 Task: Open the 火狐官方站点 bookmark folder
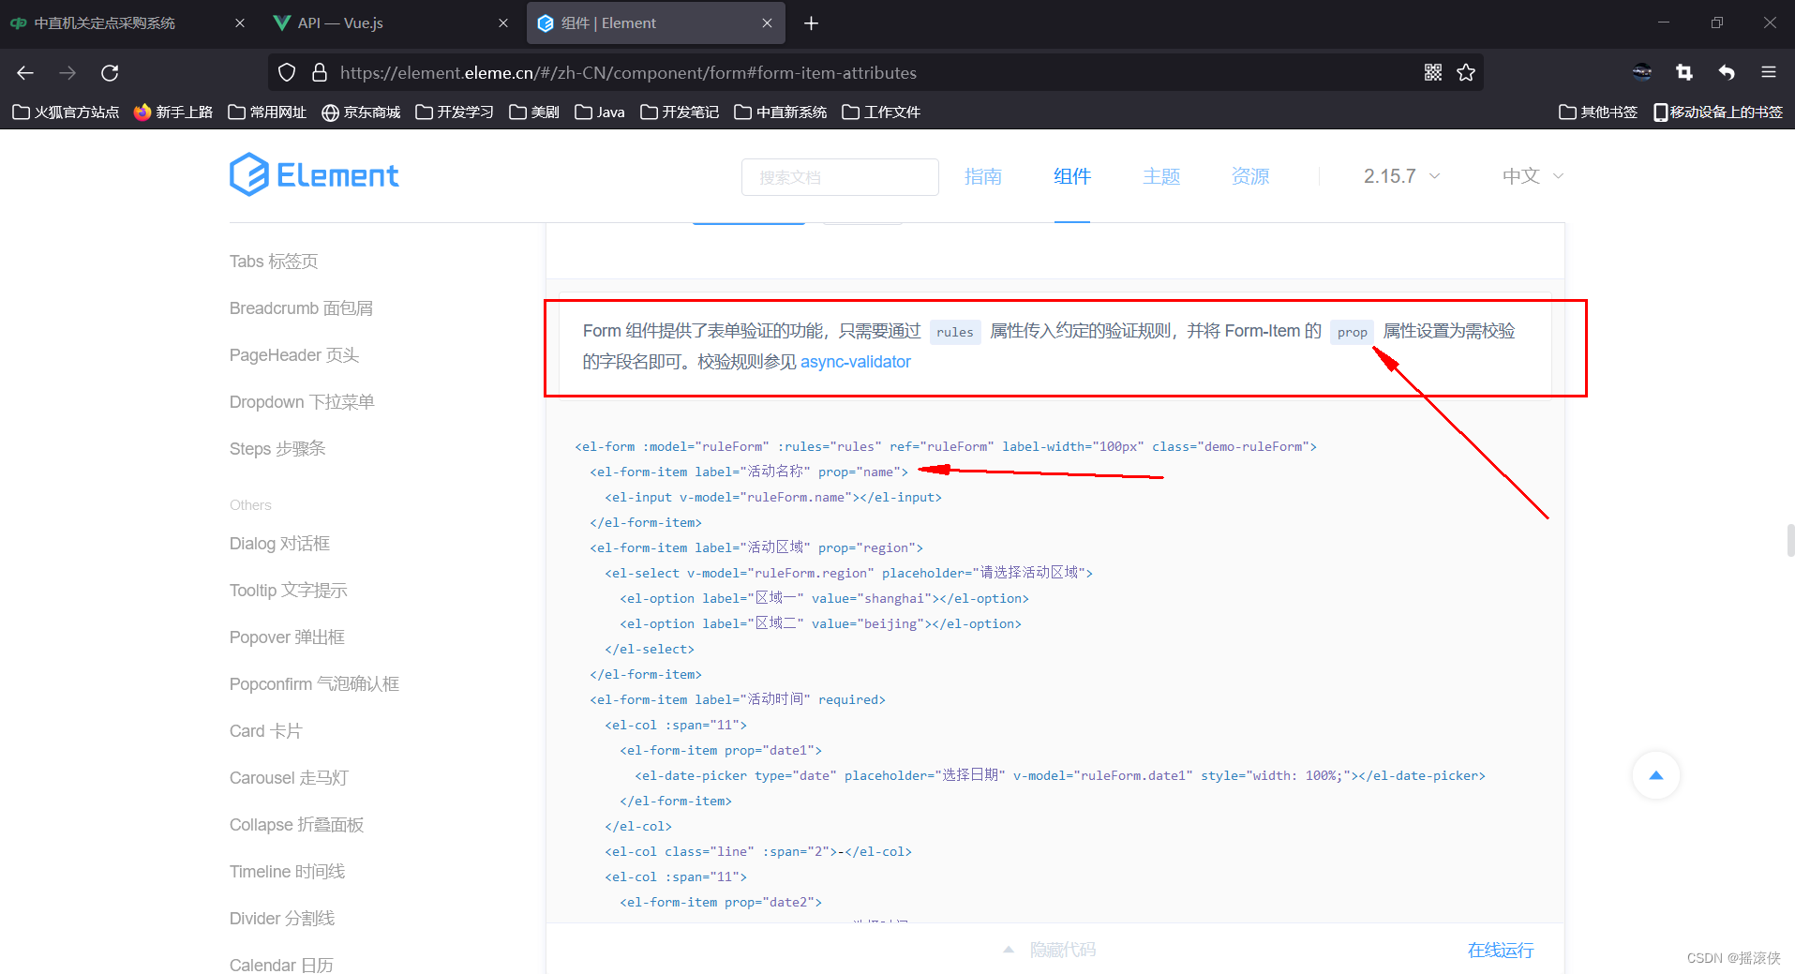tap(66, 112)
